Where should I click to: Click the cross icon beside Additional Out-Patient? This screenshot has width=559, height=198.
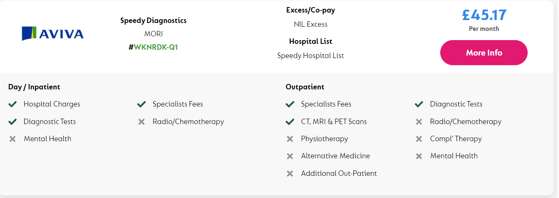[290, 173]
